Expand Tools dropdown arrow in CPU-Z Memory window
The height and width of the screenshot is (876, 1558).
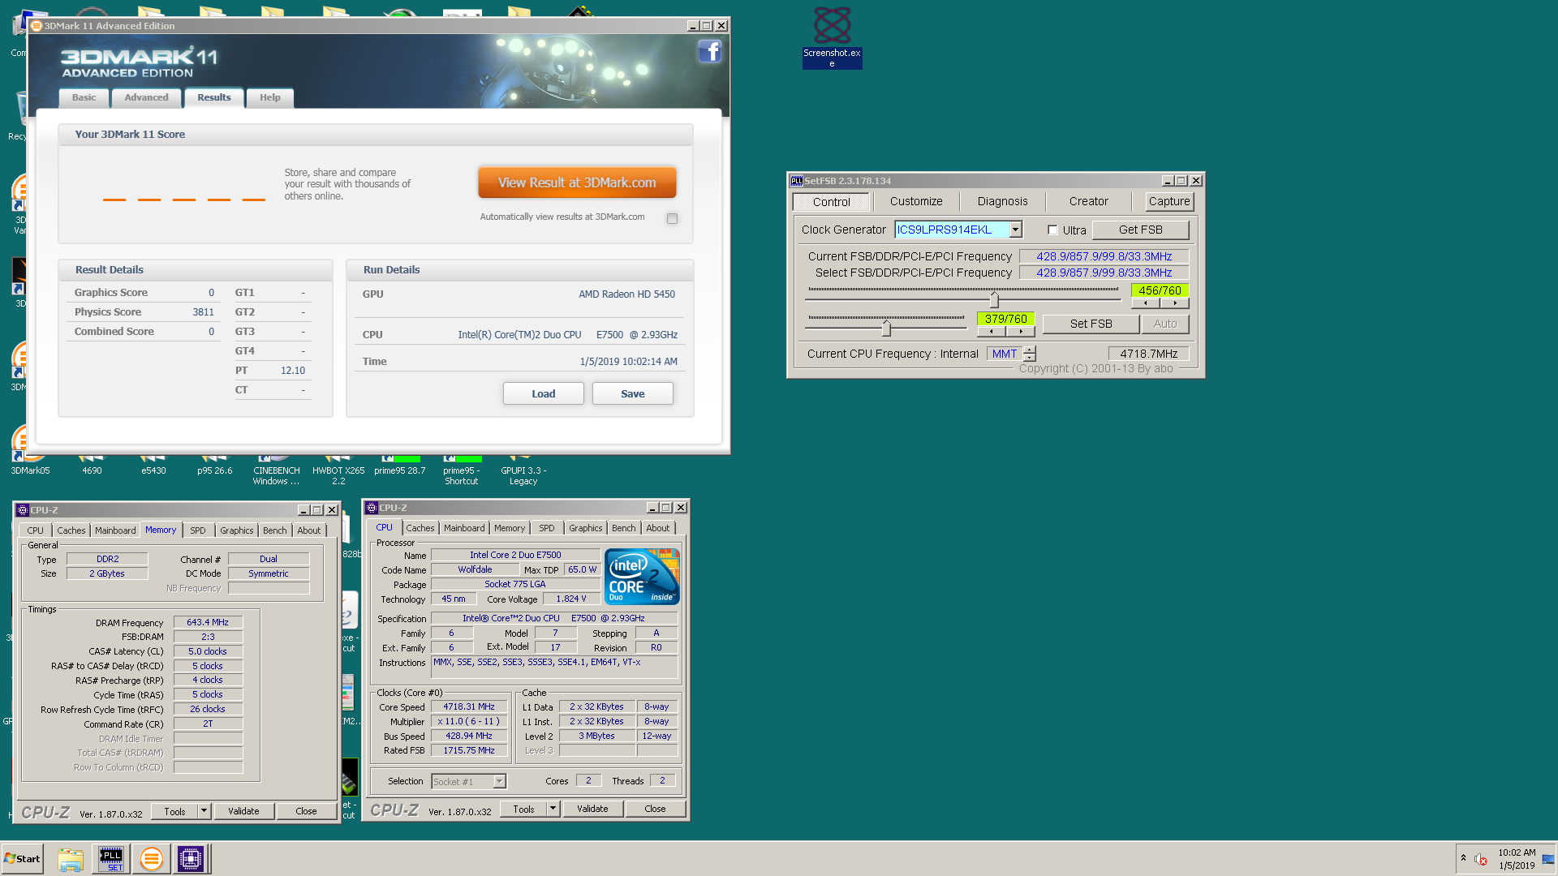[x=204, y=810]
